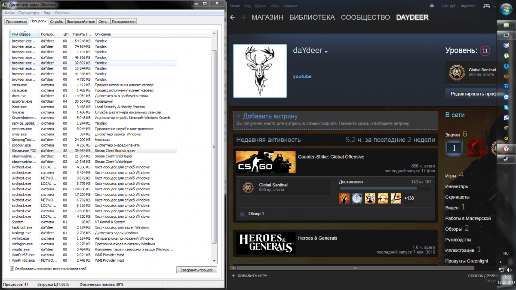516x290 pixels.
Task: Open the Файл menu in Task Manager
Action: click(9, 13)
